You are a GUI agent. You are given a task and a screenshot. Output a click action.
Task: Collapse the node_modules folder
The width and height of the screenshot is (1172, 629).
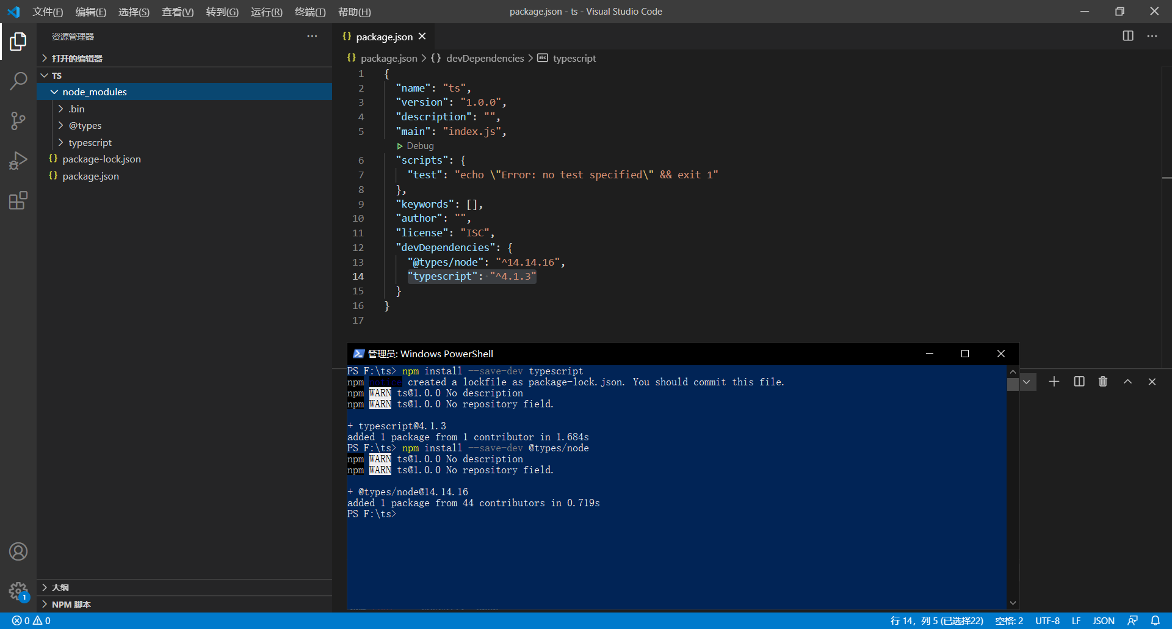coord(184,92)
